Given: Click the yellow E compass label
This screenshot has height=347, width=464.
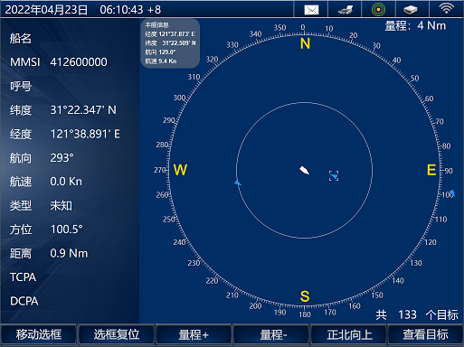Looking at the screenshot, I should pyautogui.click(x=431, y=170).
